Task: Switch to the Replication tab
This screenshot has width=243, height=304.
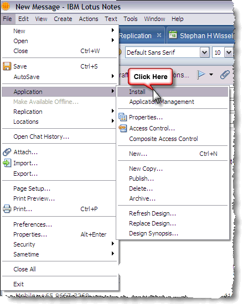Action: 141,35
